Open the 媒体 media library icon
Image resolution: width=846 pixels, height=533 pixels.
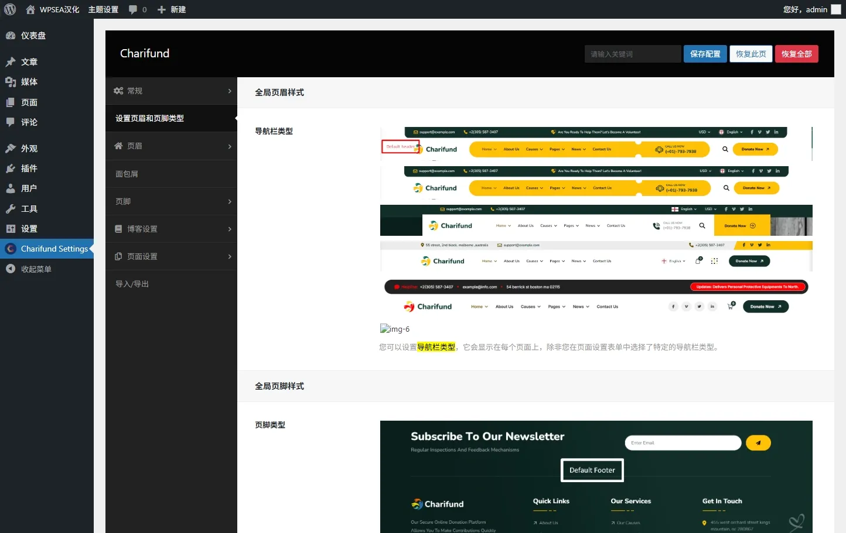point(11,82)
